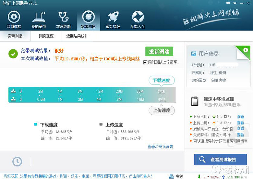Viewport: 253px width, 181px height.
Task: Switch to the 近期结果统计 sub-tab
Action: click(x=77, y=36)
